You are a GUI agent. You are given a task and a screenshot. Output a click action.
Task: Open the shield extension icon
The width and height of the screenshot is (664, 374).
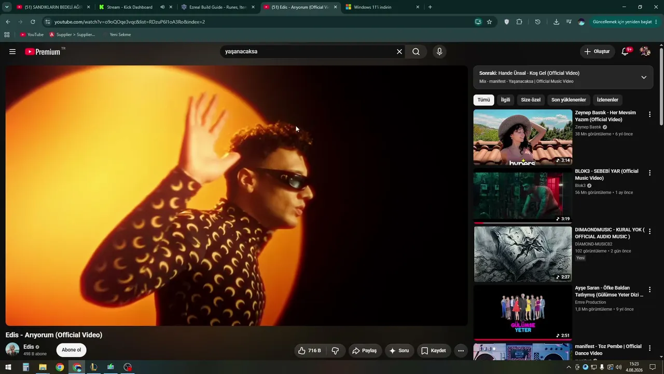coord(507,22)
